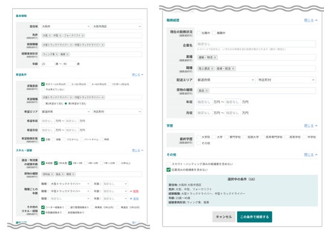Uncheck the 未経験 experience checkbox
The width and height of the screenshot is (324, 231).
pos(43,163)
